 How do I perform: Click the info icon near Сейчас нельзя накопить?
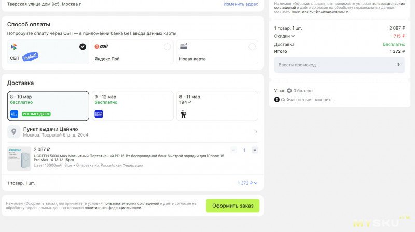(276, 99)
